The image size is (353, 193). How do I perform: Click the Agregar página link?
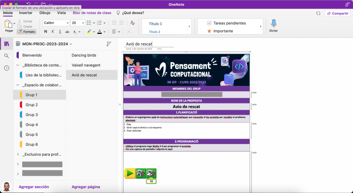[x=86, y=187]
